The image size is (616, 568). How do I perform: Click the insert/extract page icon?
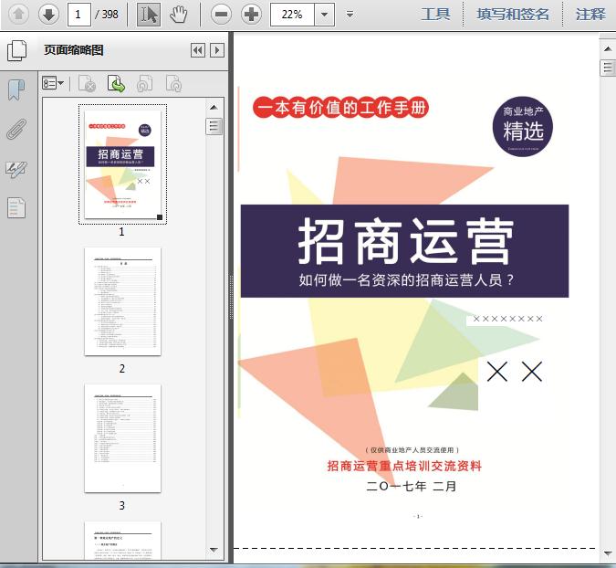click(116, 83)
